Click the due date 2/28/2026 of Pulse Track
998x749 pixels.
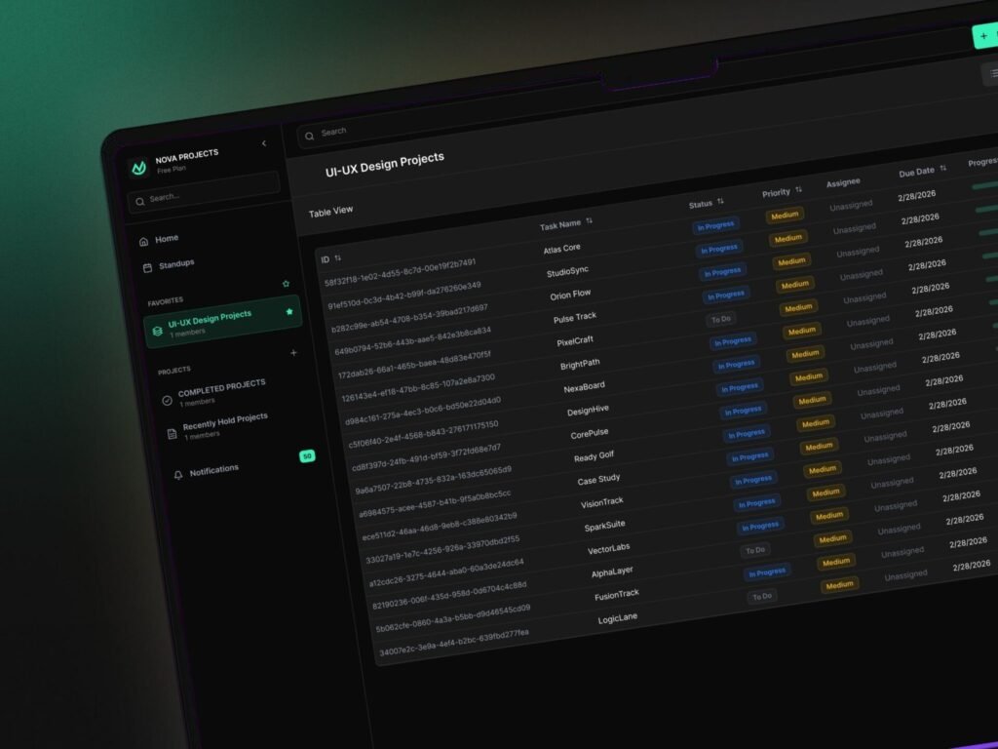click(927, 265)
